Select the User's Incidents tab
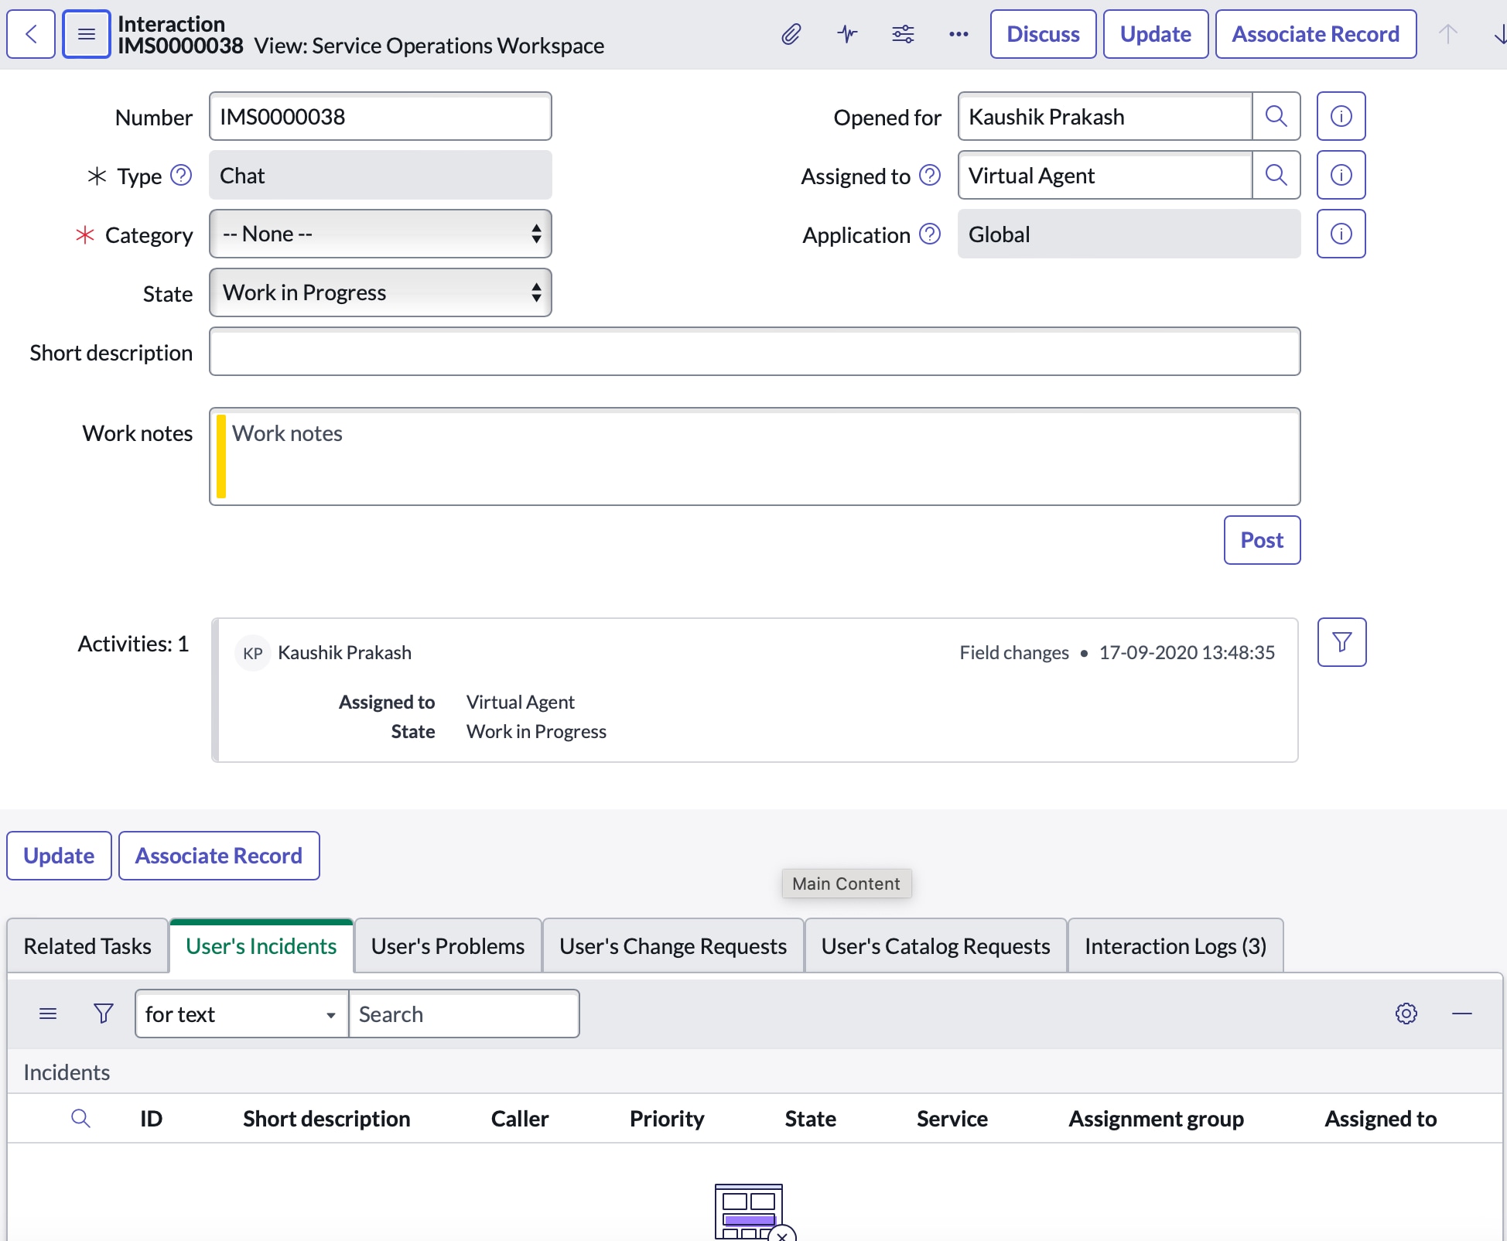This screenshot has height=1241, width=1507. pos(261,946)
